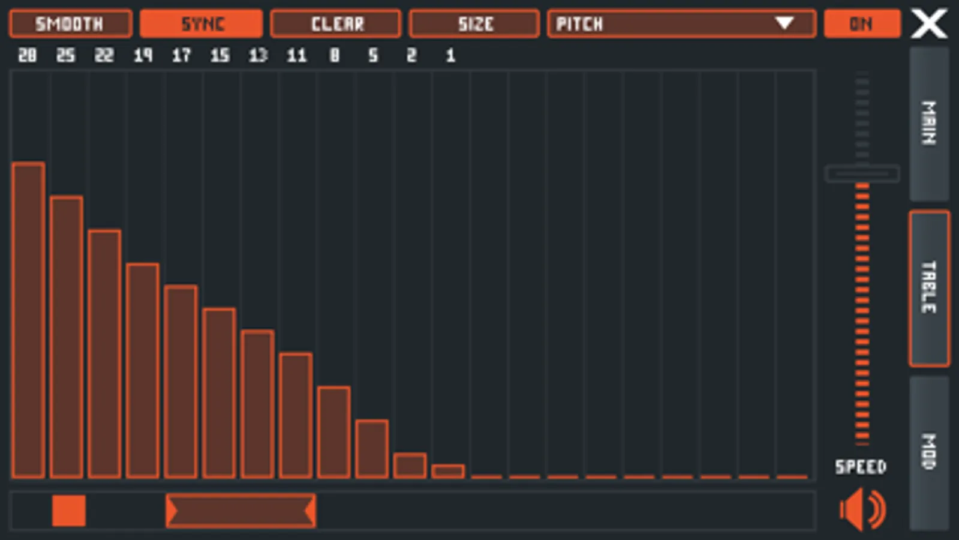Click the table bar valued 11

(x=296, y=415)
